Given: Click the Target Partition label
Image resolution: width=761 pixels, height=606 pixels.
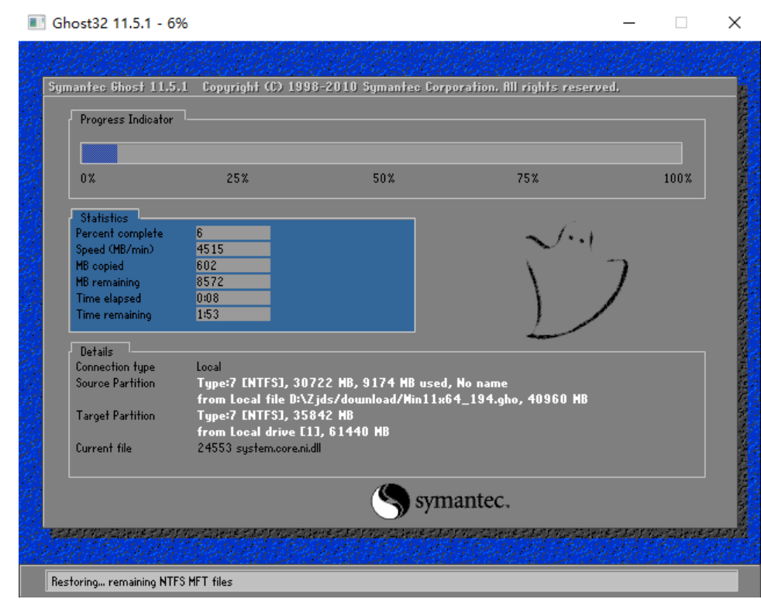Looking at the screenshot, I should pos(115,415).
